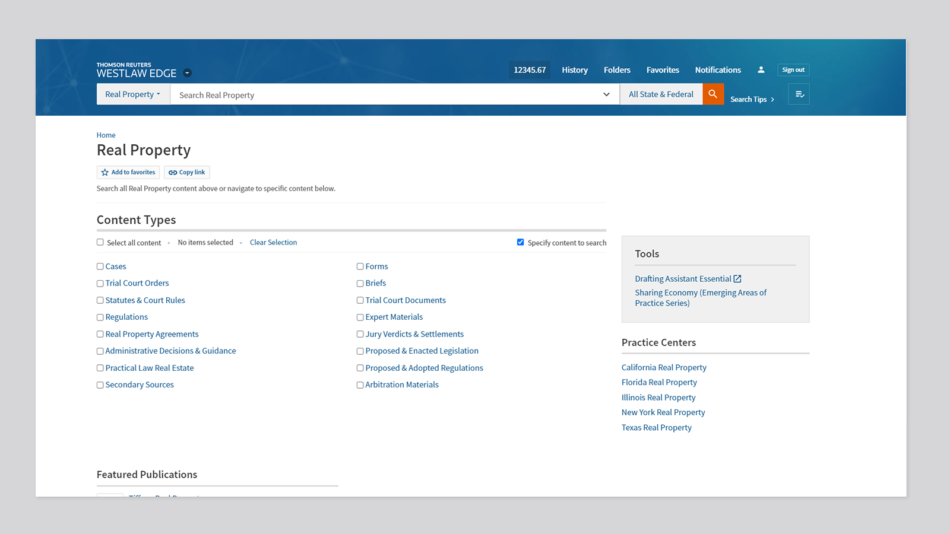
Task: Click the Sign out button
Action: (793, 70)
